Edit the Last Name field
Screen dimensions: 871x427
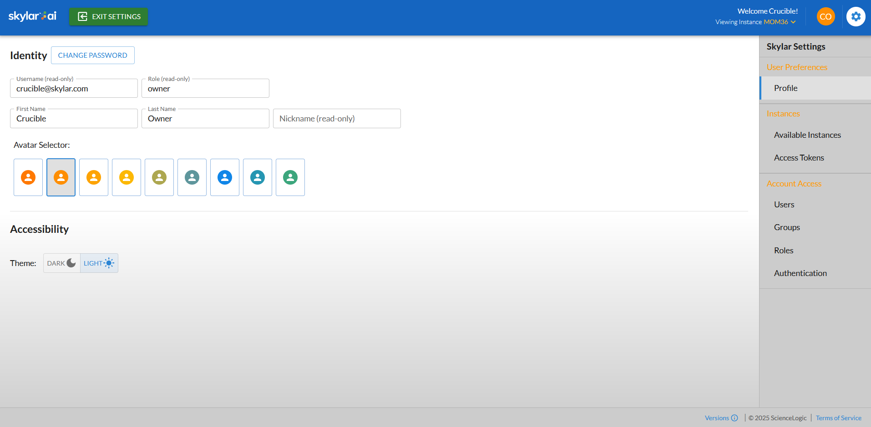(205, 118)
